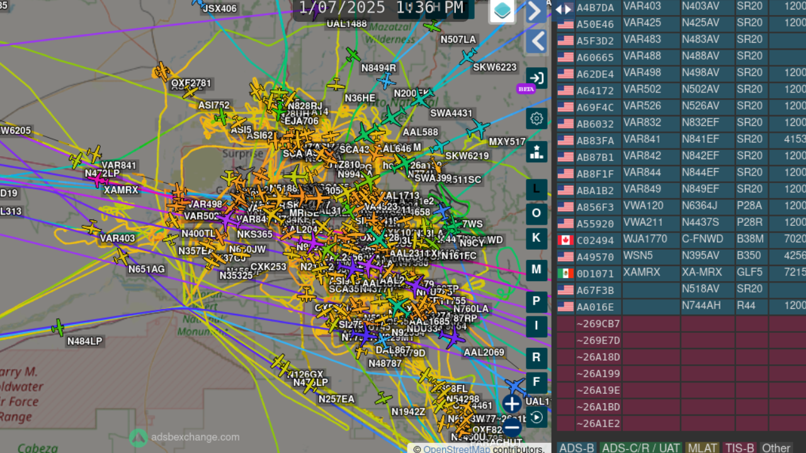This screenshot has width=806, height=453.
Task: Click the login arrow icon
Action: pyautogui.click(x=536, y=78)
